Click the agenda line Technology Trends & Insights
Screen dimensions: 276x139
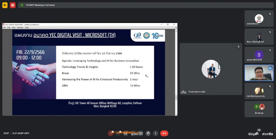point(80,67)
